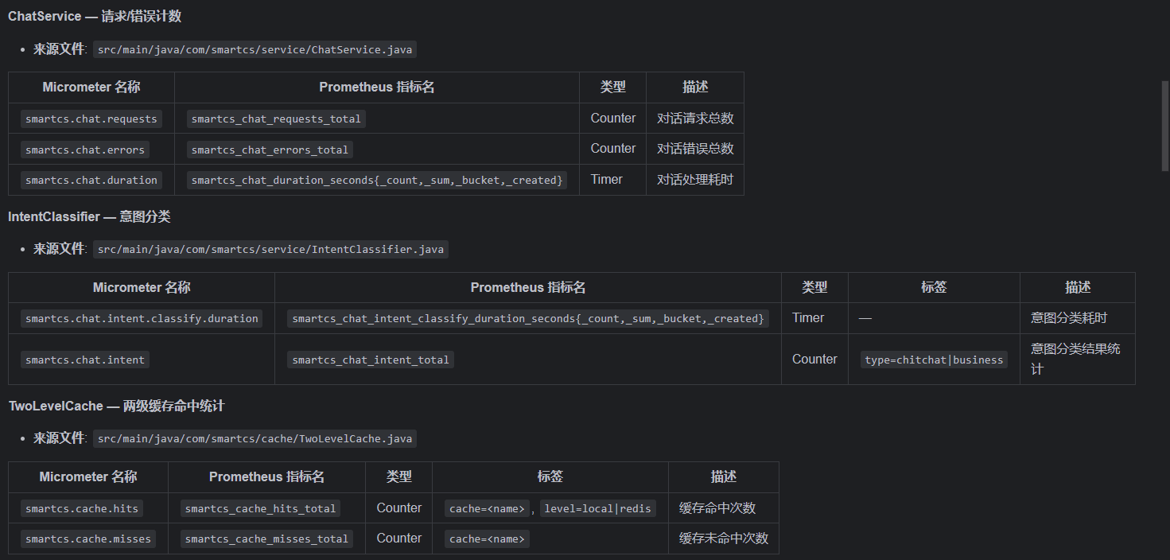
Task: Click the "对话错误总数" description cell
Action: pos(695,149)
